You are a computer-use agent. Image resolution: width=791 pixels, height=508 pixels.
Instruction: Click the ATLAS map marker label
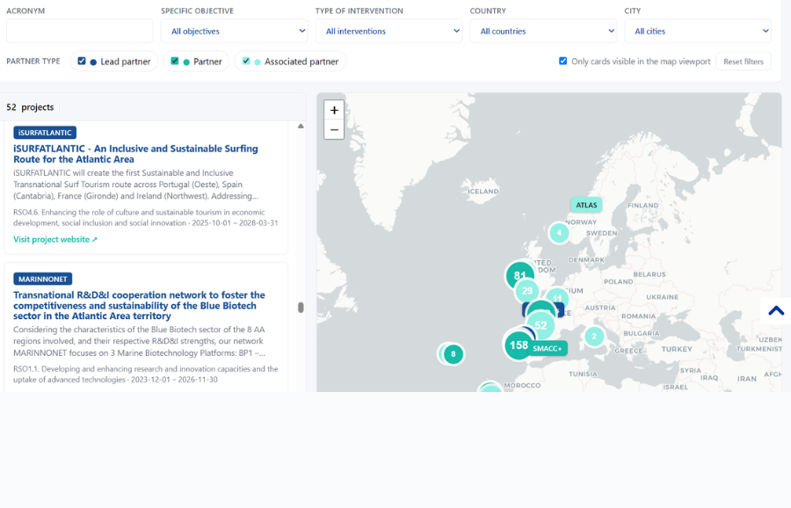tap(586, 205)
